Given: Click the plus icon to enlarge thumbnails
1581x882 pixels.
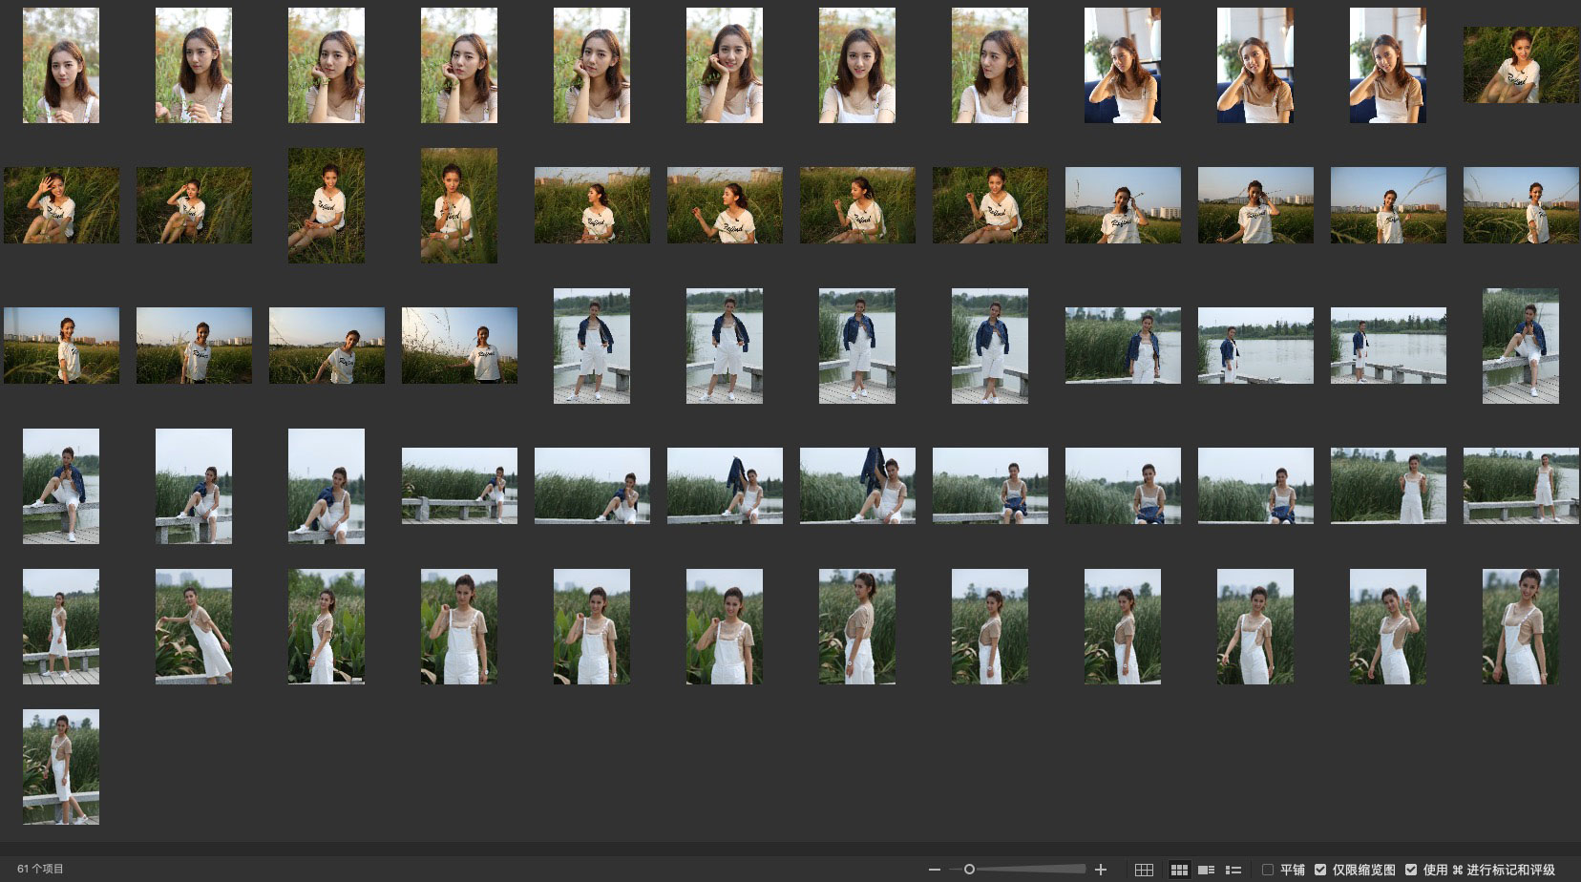Looking at the screenshot, I should point(1101,870).
